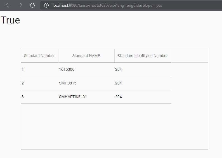Click the browser forward arrow
The image size is (222, 158).
[20, 5]
